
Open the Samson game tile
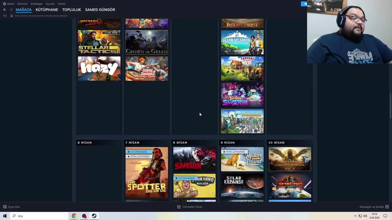[194, 159]
